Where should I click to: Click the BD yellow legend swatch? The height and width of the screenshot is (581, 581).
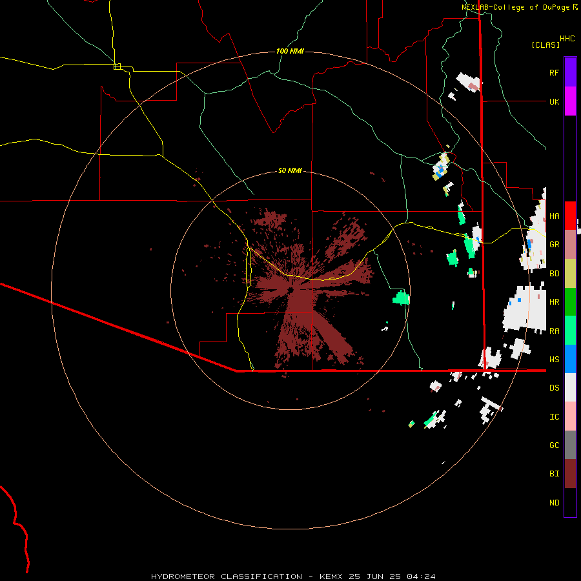pyautogui.click(x=570, y=274)
